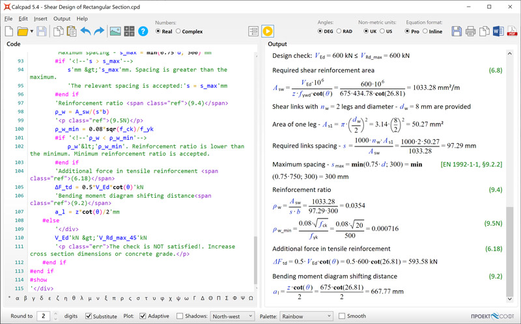521x324 pixels.
Task: Export output to Word document
Action: pos(498,31)
